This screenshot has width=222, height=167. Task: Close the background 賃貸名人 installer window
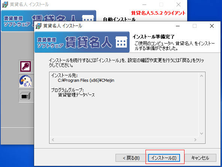(x=178, y=5)
